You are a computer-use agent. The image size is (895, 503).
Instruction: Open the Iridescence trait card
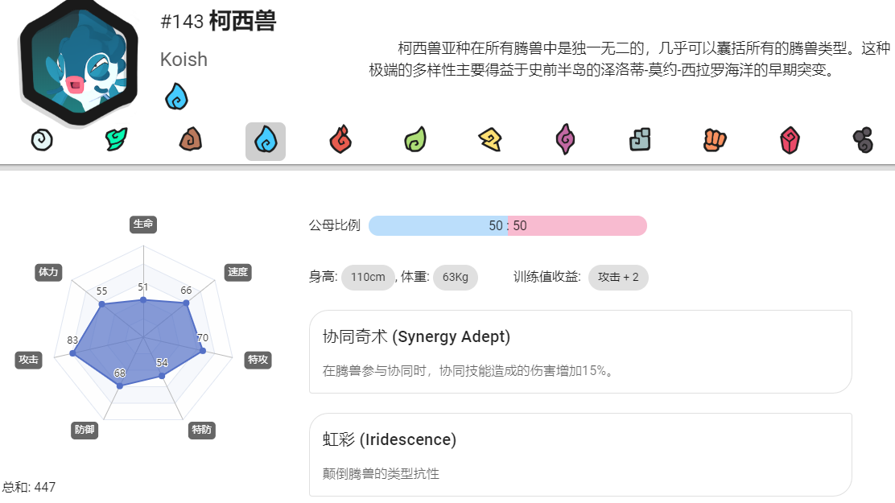[580, 455]
